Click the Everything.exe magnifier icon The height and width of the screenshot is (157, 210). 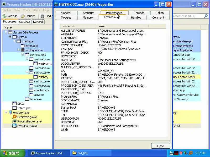14,117
